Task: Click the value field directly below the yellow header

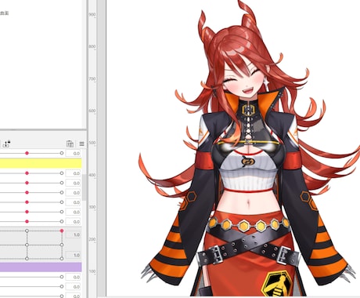Action: 73,173
